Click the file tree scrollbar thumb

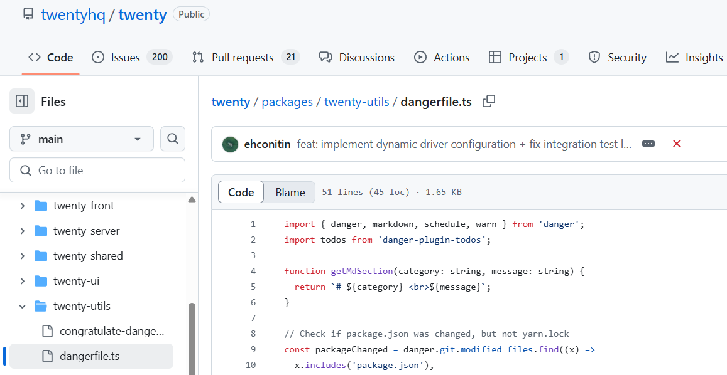[192, 339]
